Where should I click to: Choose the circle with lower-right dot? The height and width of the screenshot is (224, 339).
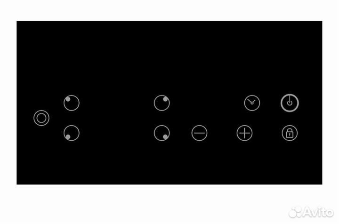(x=161, y=133)
